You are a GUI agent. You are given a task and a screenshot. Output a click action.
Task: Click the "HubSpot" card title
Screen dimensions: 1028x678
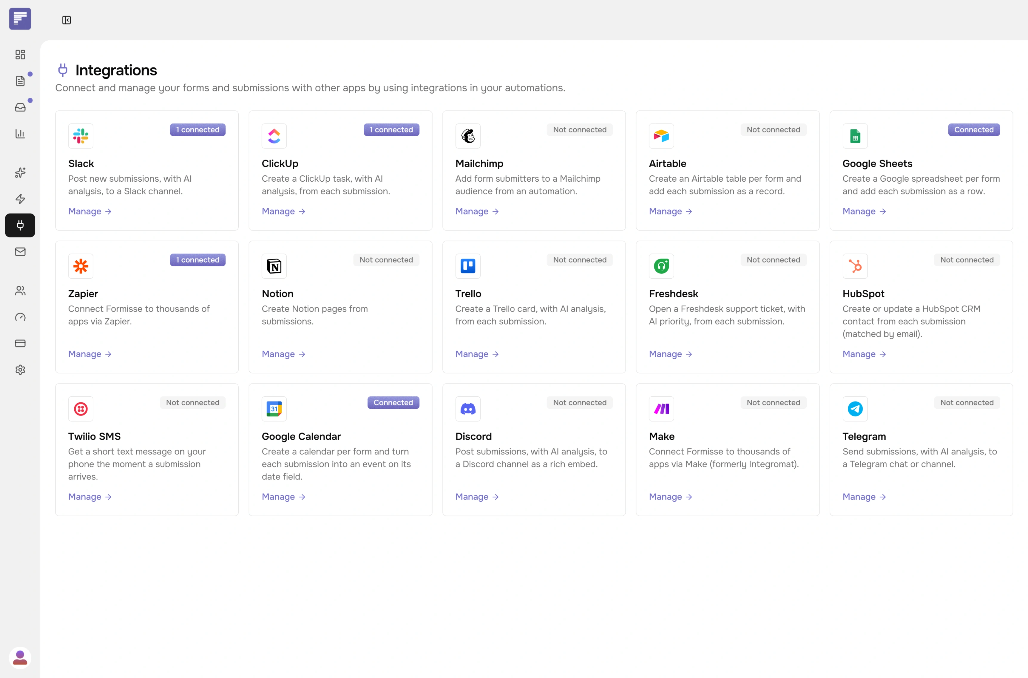click(863, 294)
